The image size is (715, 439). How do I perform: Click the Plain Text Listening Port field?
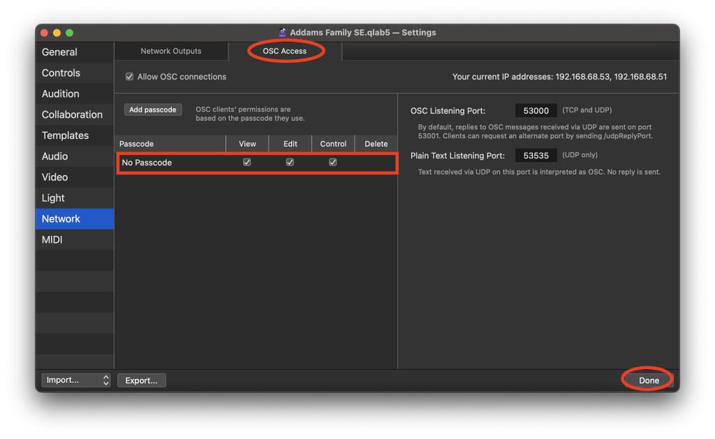click(x=536, y=156)
